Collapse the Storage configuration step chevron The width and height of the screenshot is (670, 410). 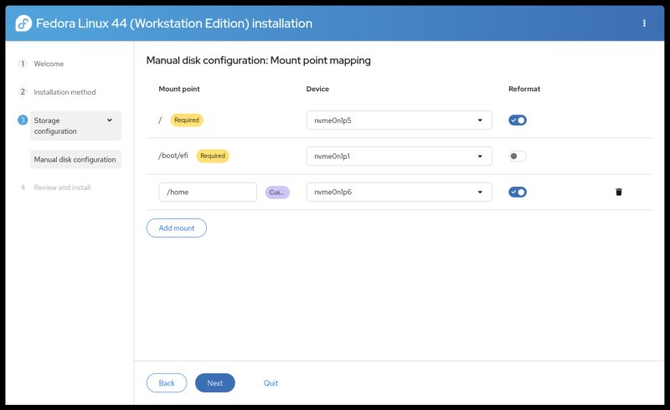110,120
